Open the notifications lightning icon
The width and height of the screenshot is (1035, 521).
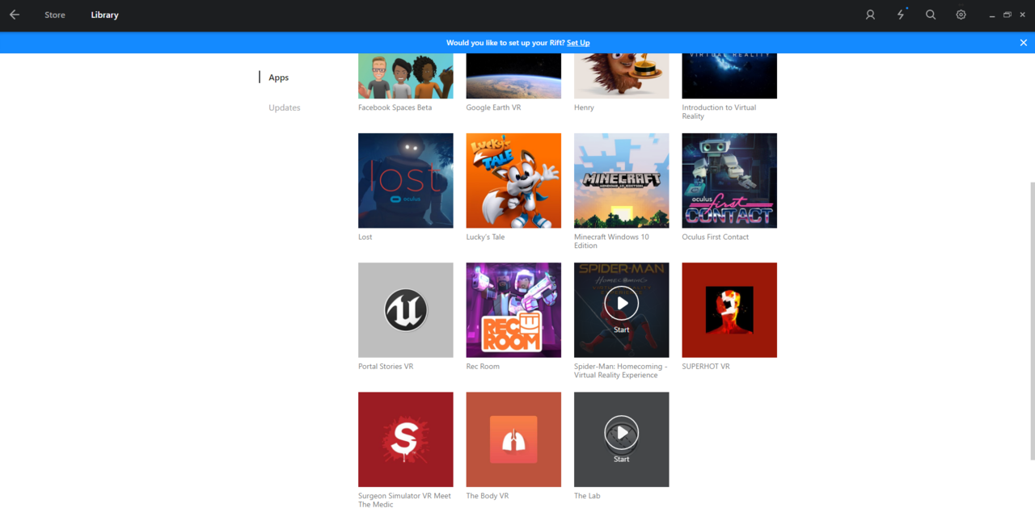pyautogui.click(x=901, y=15)
